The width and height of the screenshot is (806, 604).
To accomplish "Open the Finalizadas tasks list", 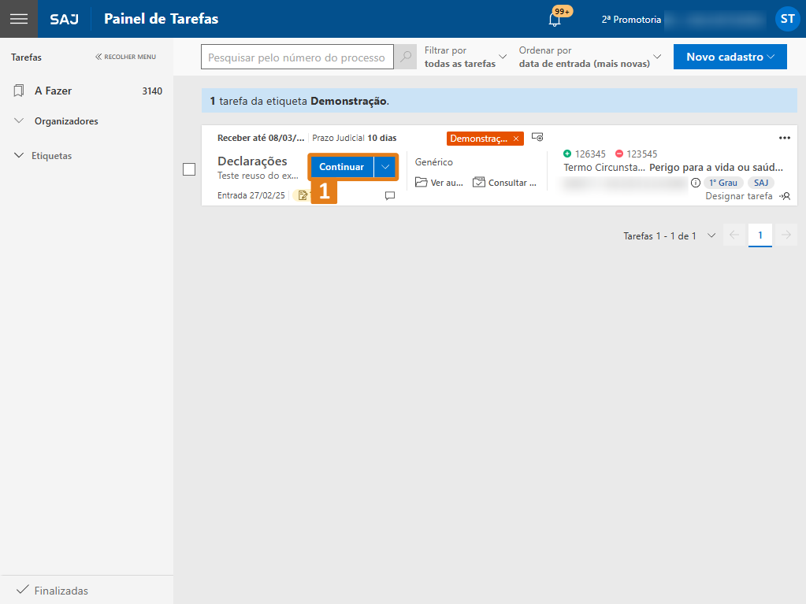I will [x=61, y=591].
